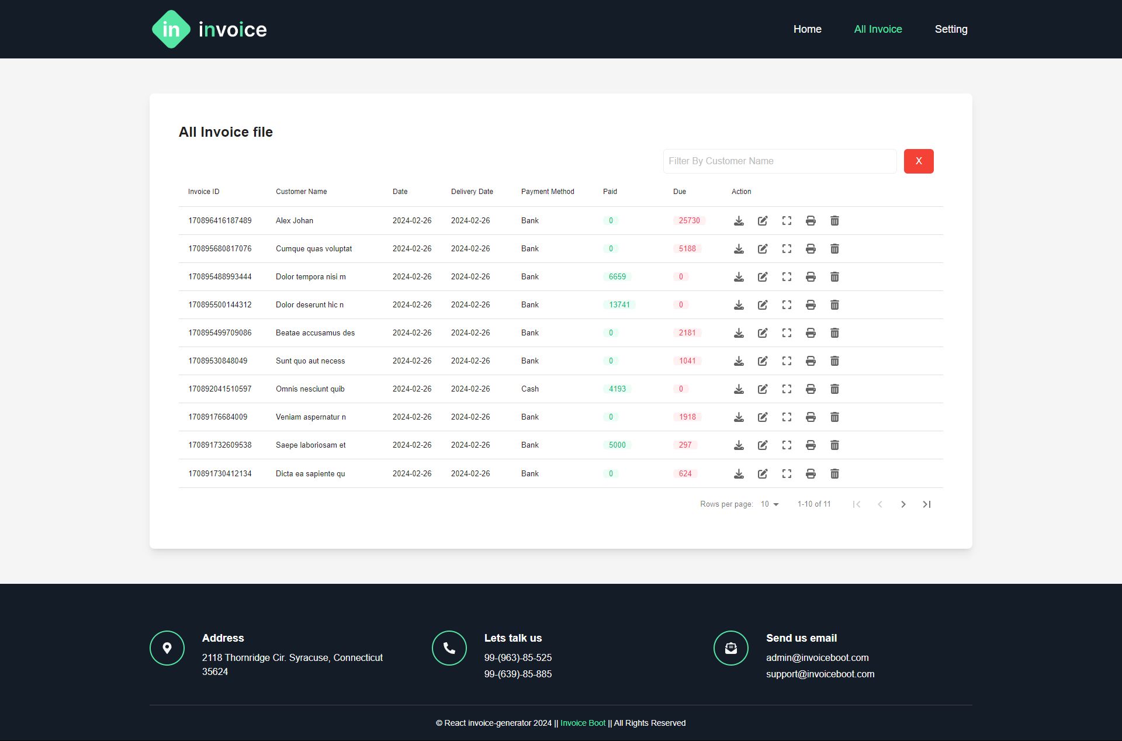Viewport: 1122px width, 741px height.
Task: Print the Veniam aspernatur n invoice
Action: tap(811, 417)
